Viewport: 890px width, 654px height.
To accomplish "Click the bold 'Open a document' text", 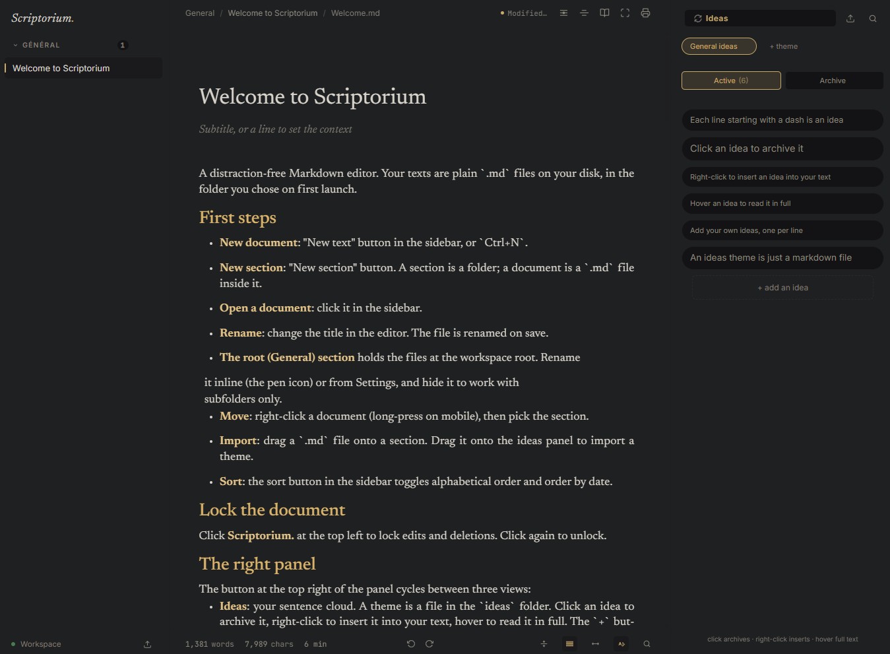I will 265,308.
